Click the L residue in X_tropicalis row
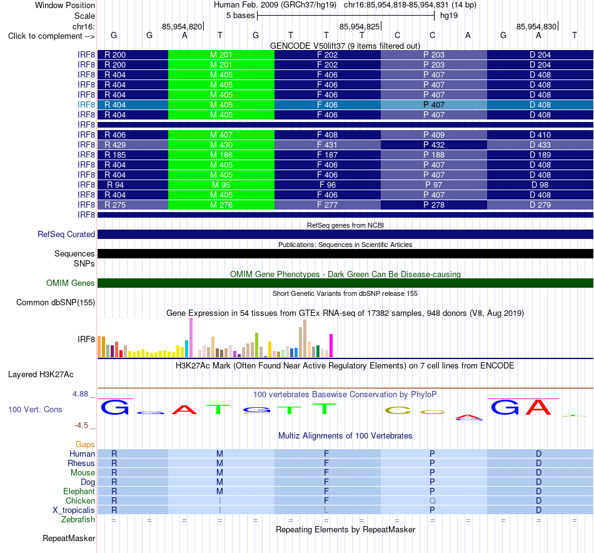The height and width of the screenshot is (553, 594). point(326,510)
